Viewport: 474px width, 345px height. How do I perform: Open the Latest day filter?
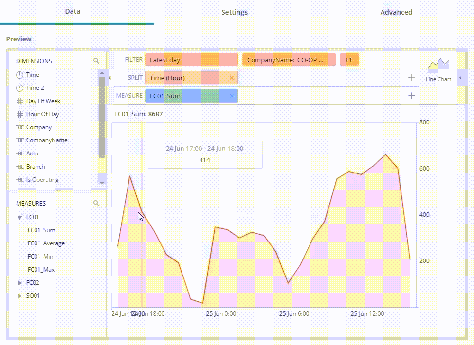point(191,60)
